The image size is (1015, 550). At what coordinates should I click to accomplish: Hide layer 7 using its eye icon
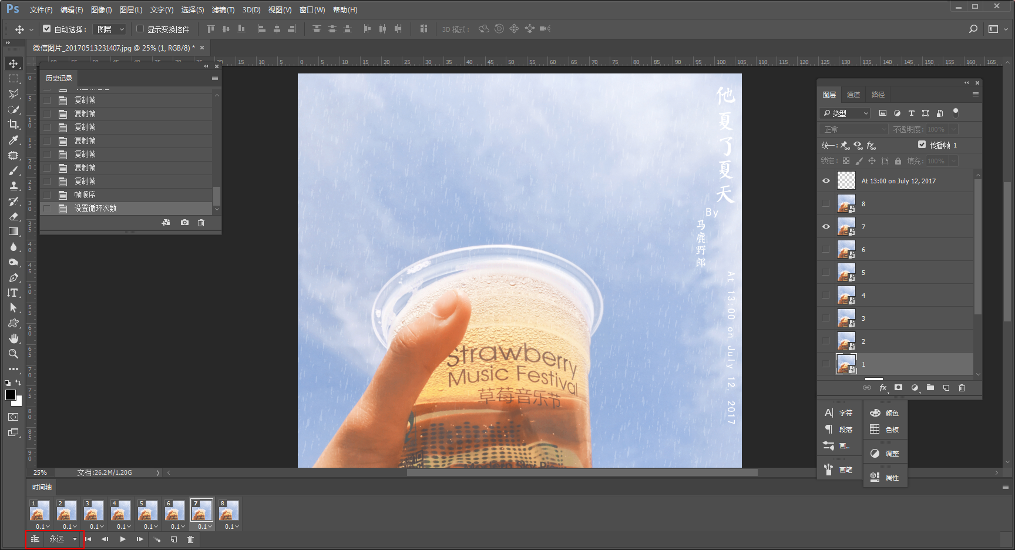[826, 227]
